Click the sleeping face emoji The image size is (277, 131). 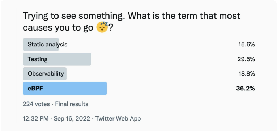(102, 27)
